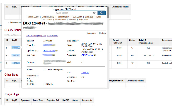Click the Enter Bug link
This screenshot has width=172, height=108.
pos(89,17)
